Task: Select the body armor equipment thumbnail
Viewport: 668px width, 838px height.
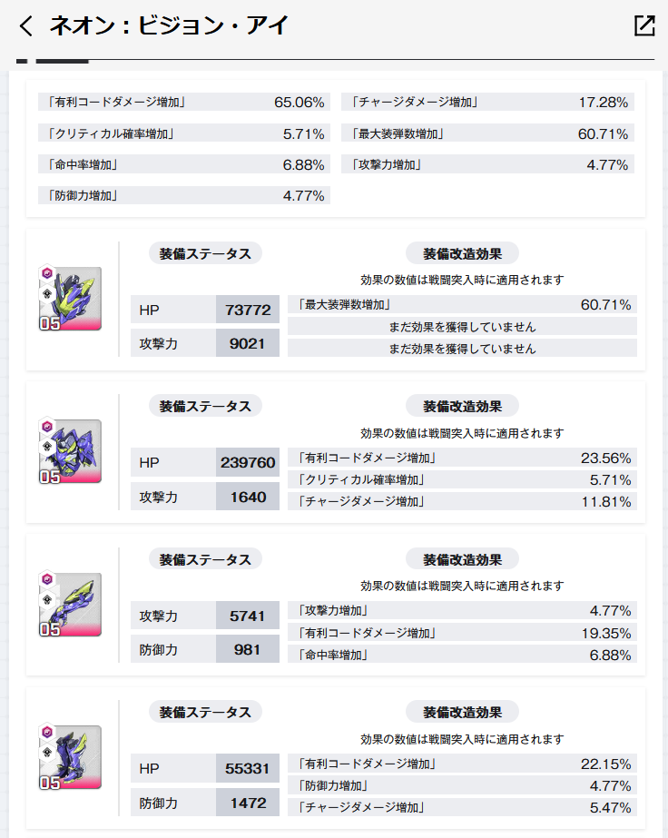Action: pyautogui.click(x=70, y=451)
